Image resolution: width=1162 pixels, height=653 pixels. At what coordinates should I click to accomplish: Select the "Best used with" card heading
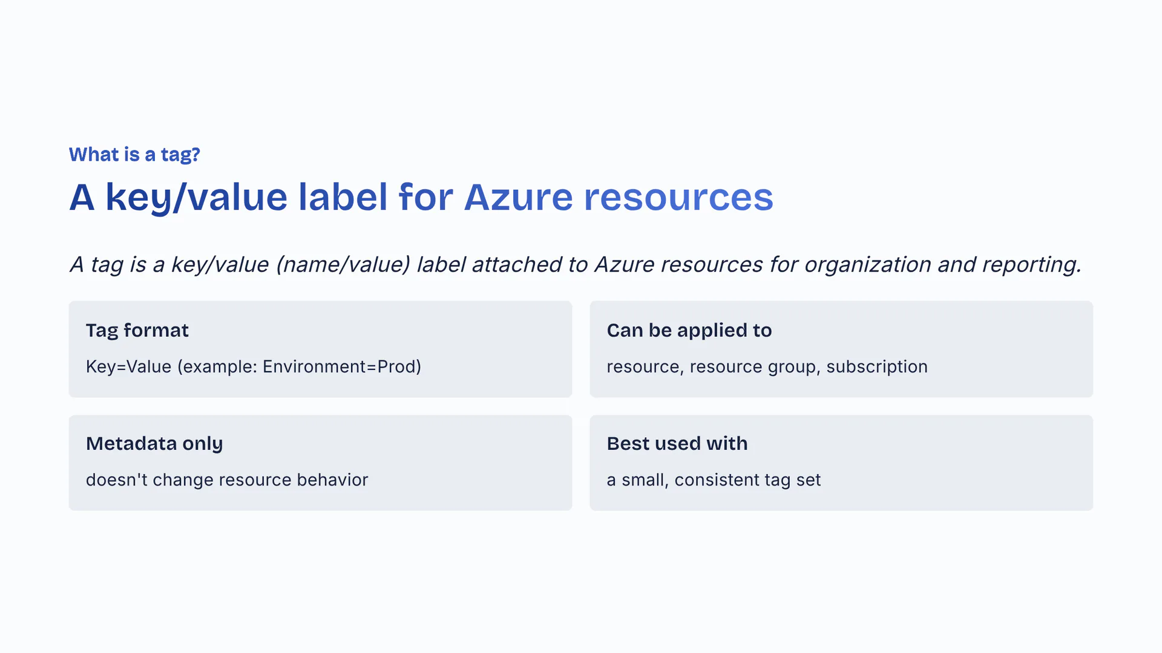coord(677,443)
